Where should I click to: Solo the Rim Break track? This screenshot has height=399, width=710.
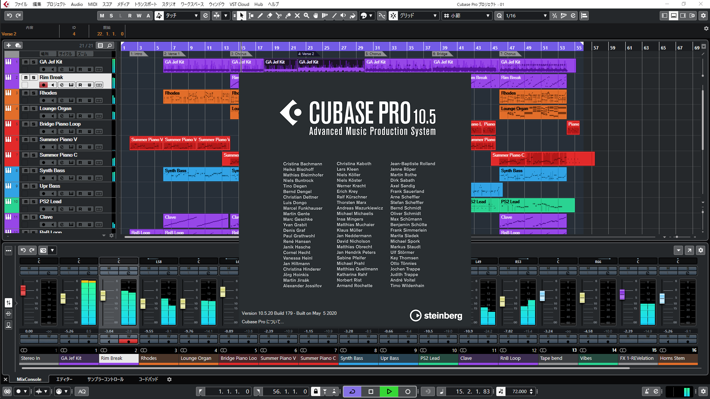(x=34, y=78)
